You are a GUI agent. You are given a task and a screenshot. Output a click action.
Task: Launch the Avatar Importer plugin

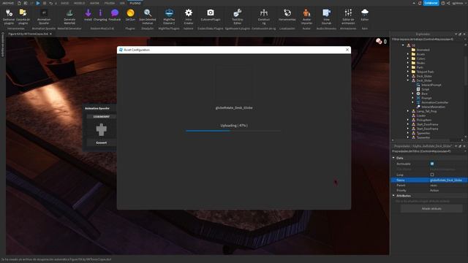pos(306,16)
